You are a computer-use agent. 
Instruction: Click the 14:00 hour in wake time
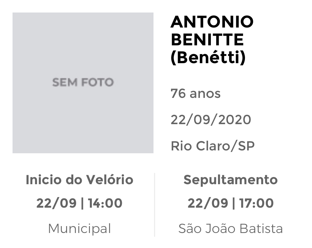[x=105, y=203]
